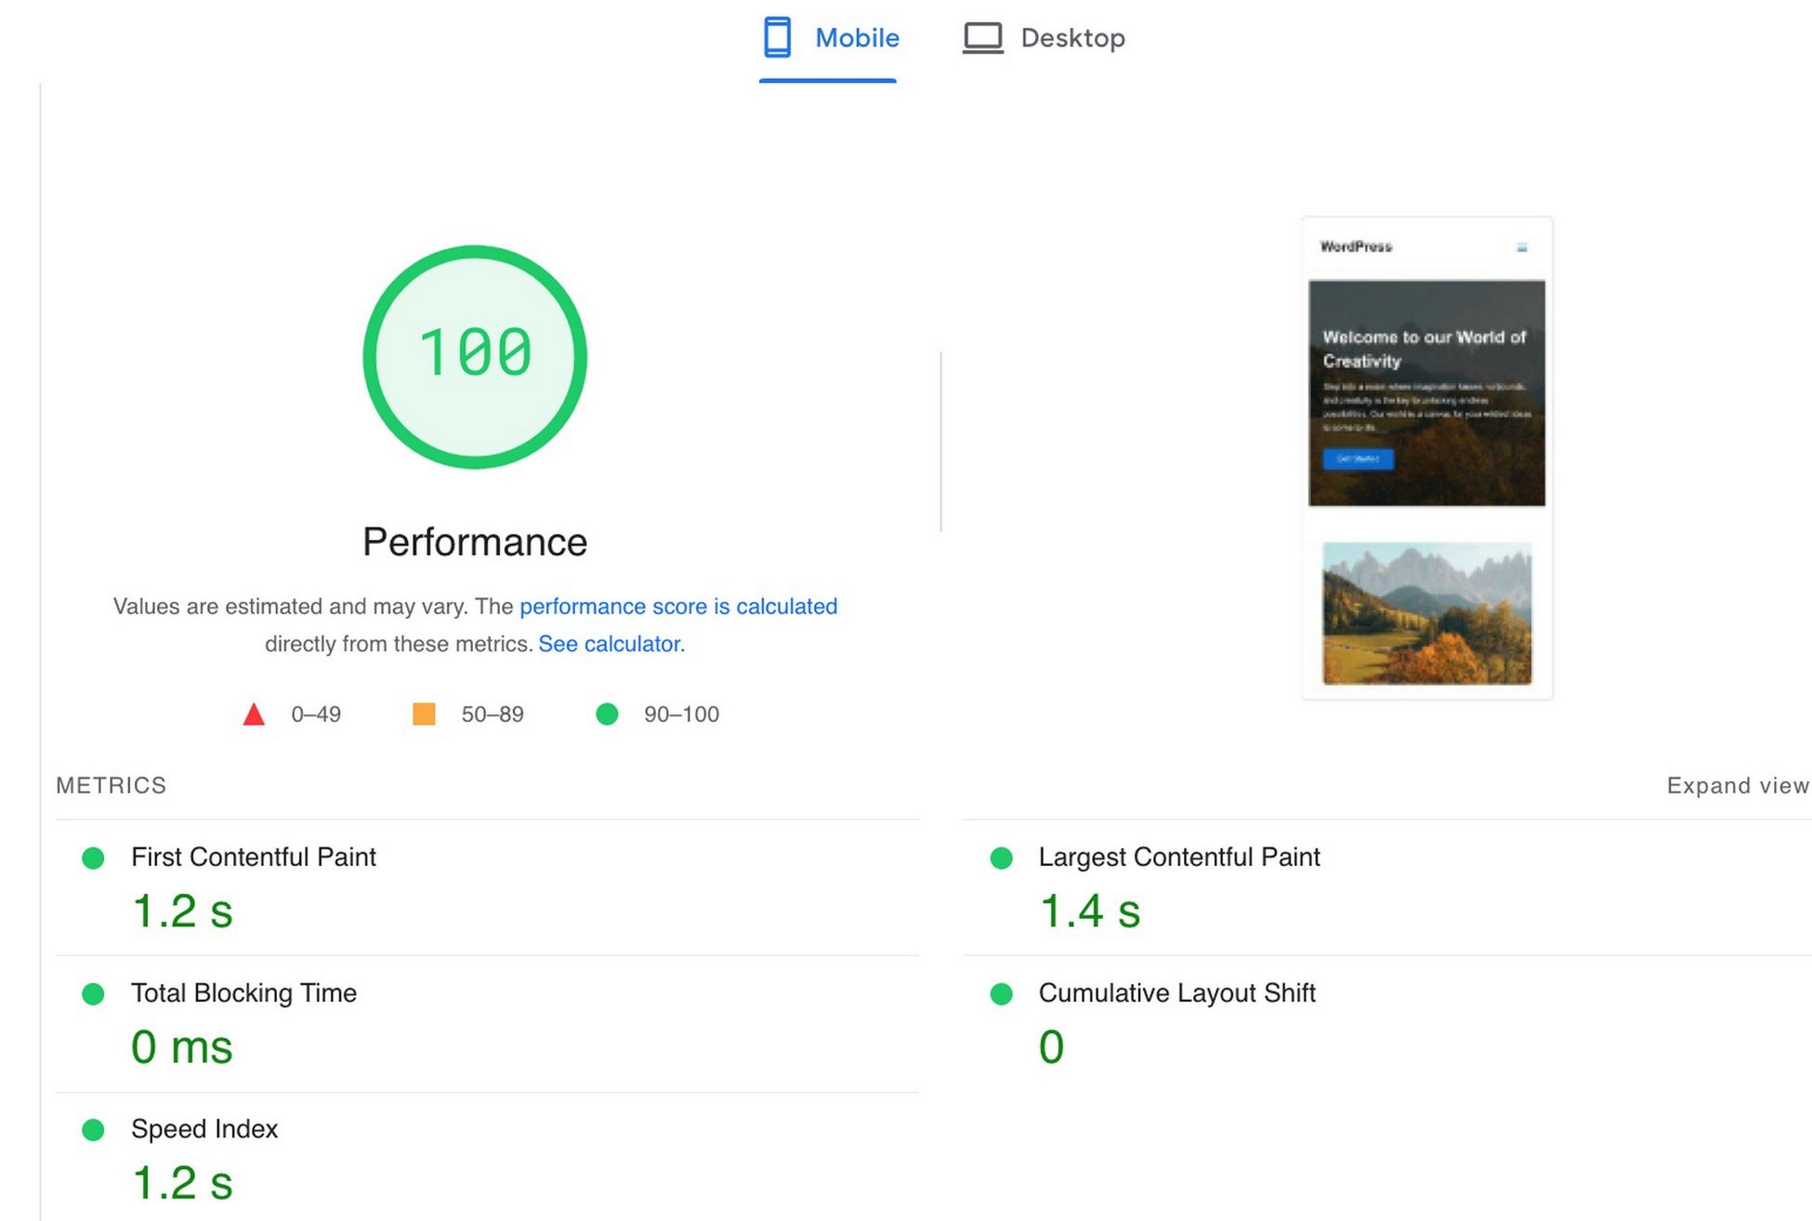Click the First Contentful Paint label
Screen dimensions: 1812x1221
(x=254, y=857)
